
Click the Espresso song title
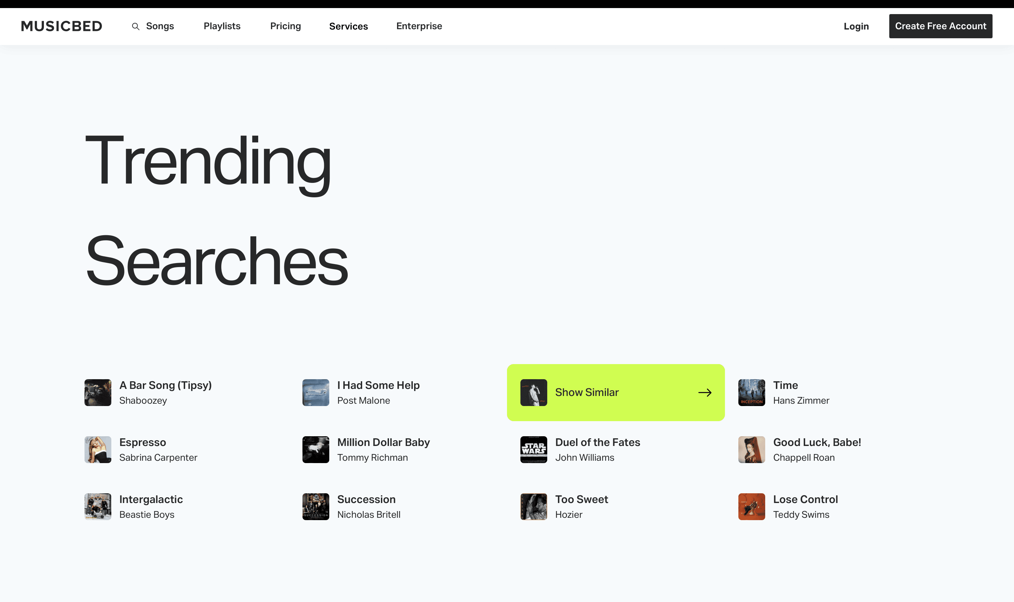[143, 442]
